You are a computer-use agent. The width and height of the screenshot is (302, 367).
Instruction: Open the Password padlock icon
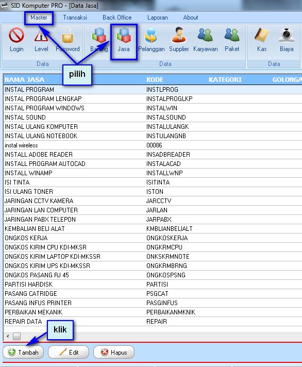[x=68, y=40]
